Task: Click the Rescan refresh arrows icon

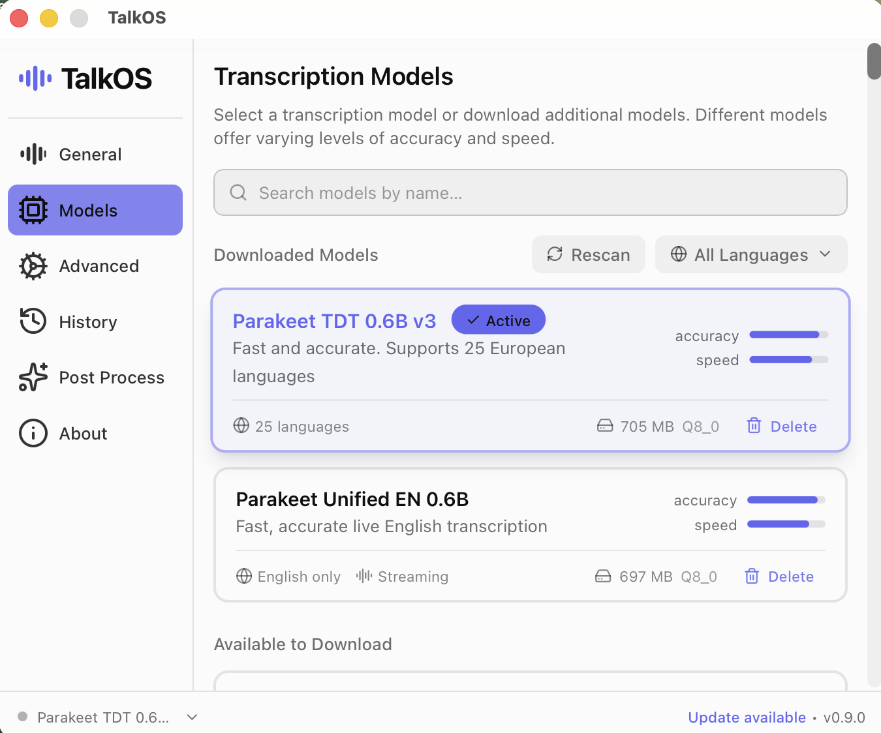Action: [555, 254]
